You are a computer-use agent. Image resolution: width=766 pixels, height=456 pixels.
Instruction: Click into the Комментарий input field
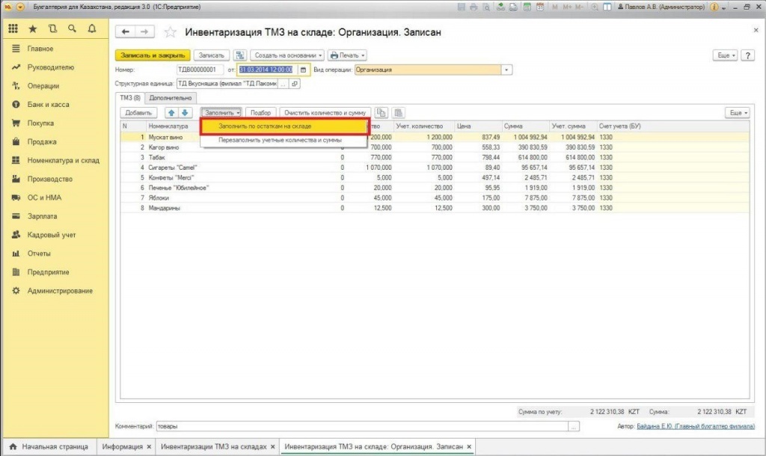[362, 426]
